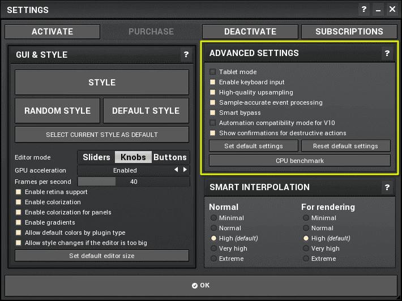The width and height of the screenshot is (402, 301).
Task: Switch editor mode to Sliders
Action: [x=96, y=157]
